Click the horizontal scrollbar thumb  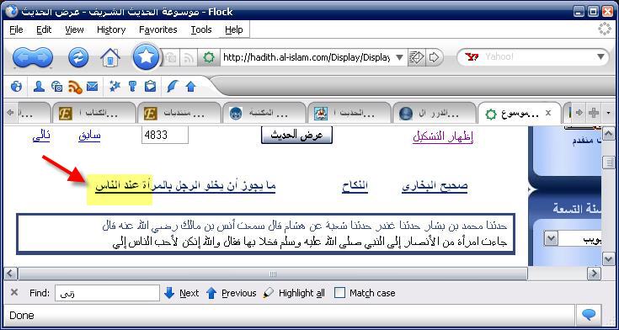273,274
